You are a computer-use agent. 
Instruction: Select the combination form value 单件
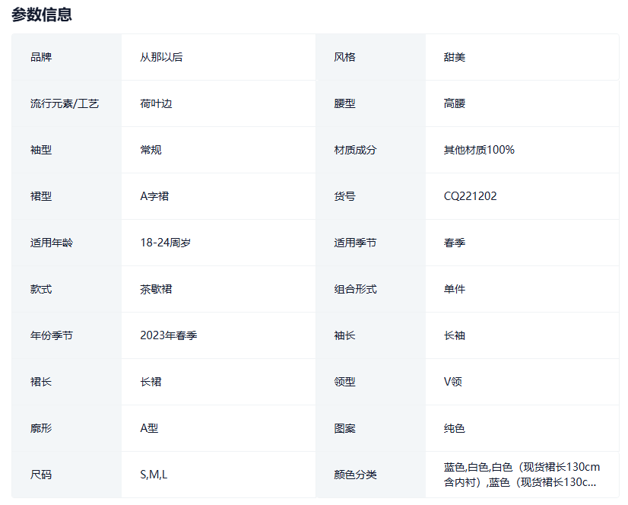455,289
